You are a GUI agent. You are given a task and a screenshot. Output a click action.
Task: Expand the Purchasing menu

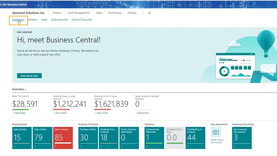[x=116, y=13]
